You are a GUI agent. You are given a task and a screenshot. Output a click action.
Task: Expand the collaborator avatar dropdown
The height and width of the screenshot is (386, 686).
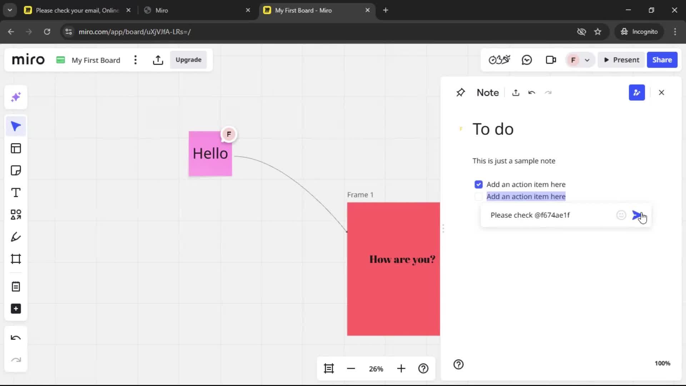tap(587, 60)
